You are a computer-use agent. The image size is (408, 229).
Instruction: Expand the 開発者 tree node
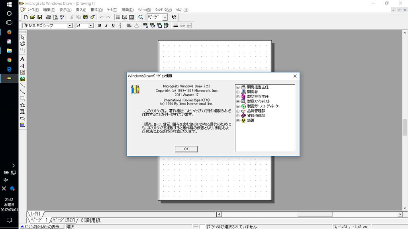[238, 92]
